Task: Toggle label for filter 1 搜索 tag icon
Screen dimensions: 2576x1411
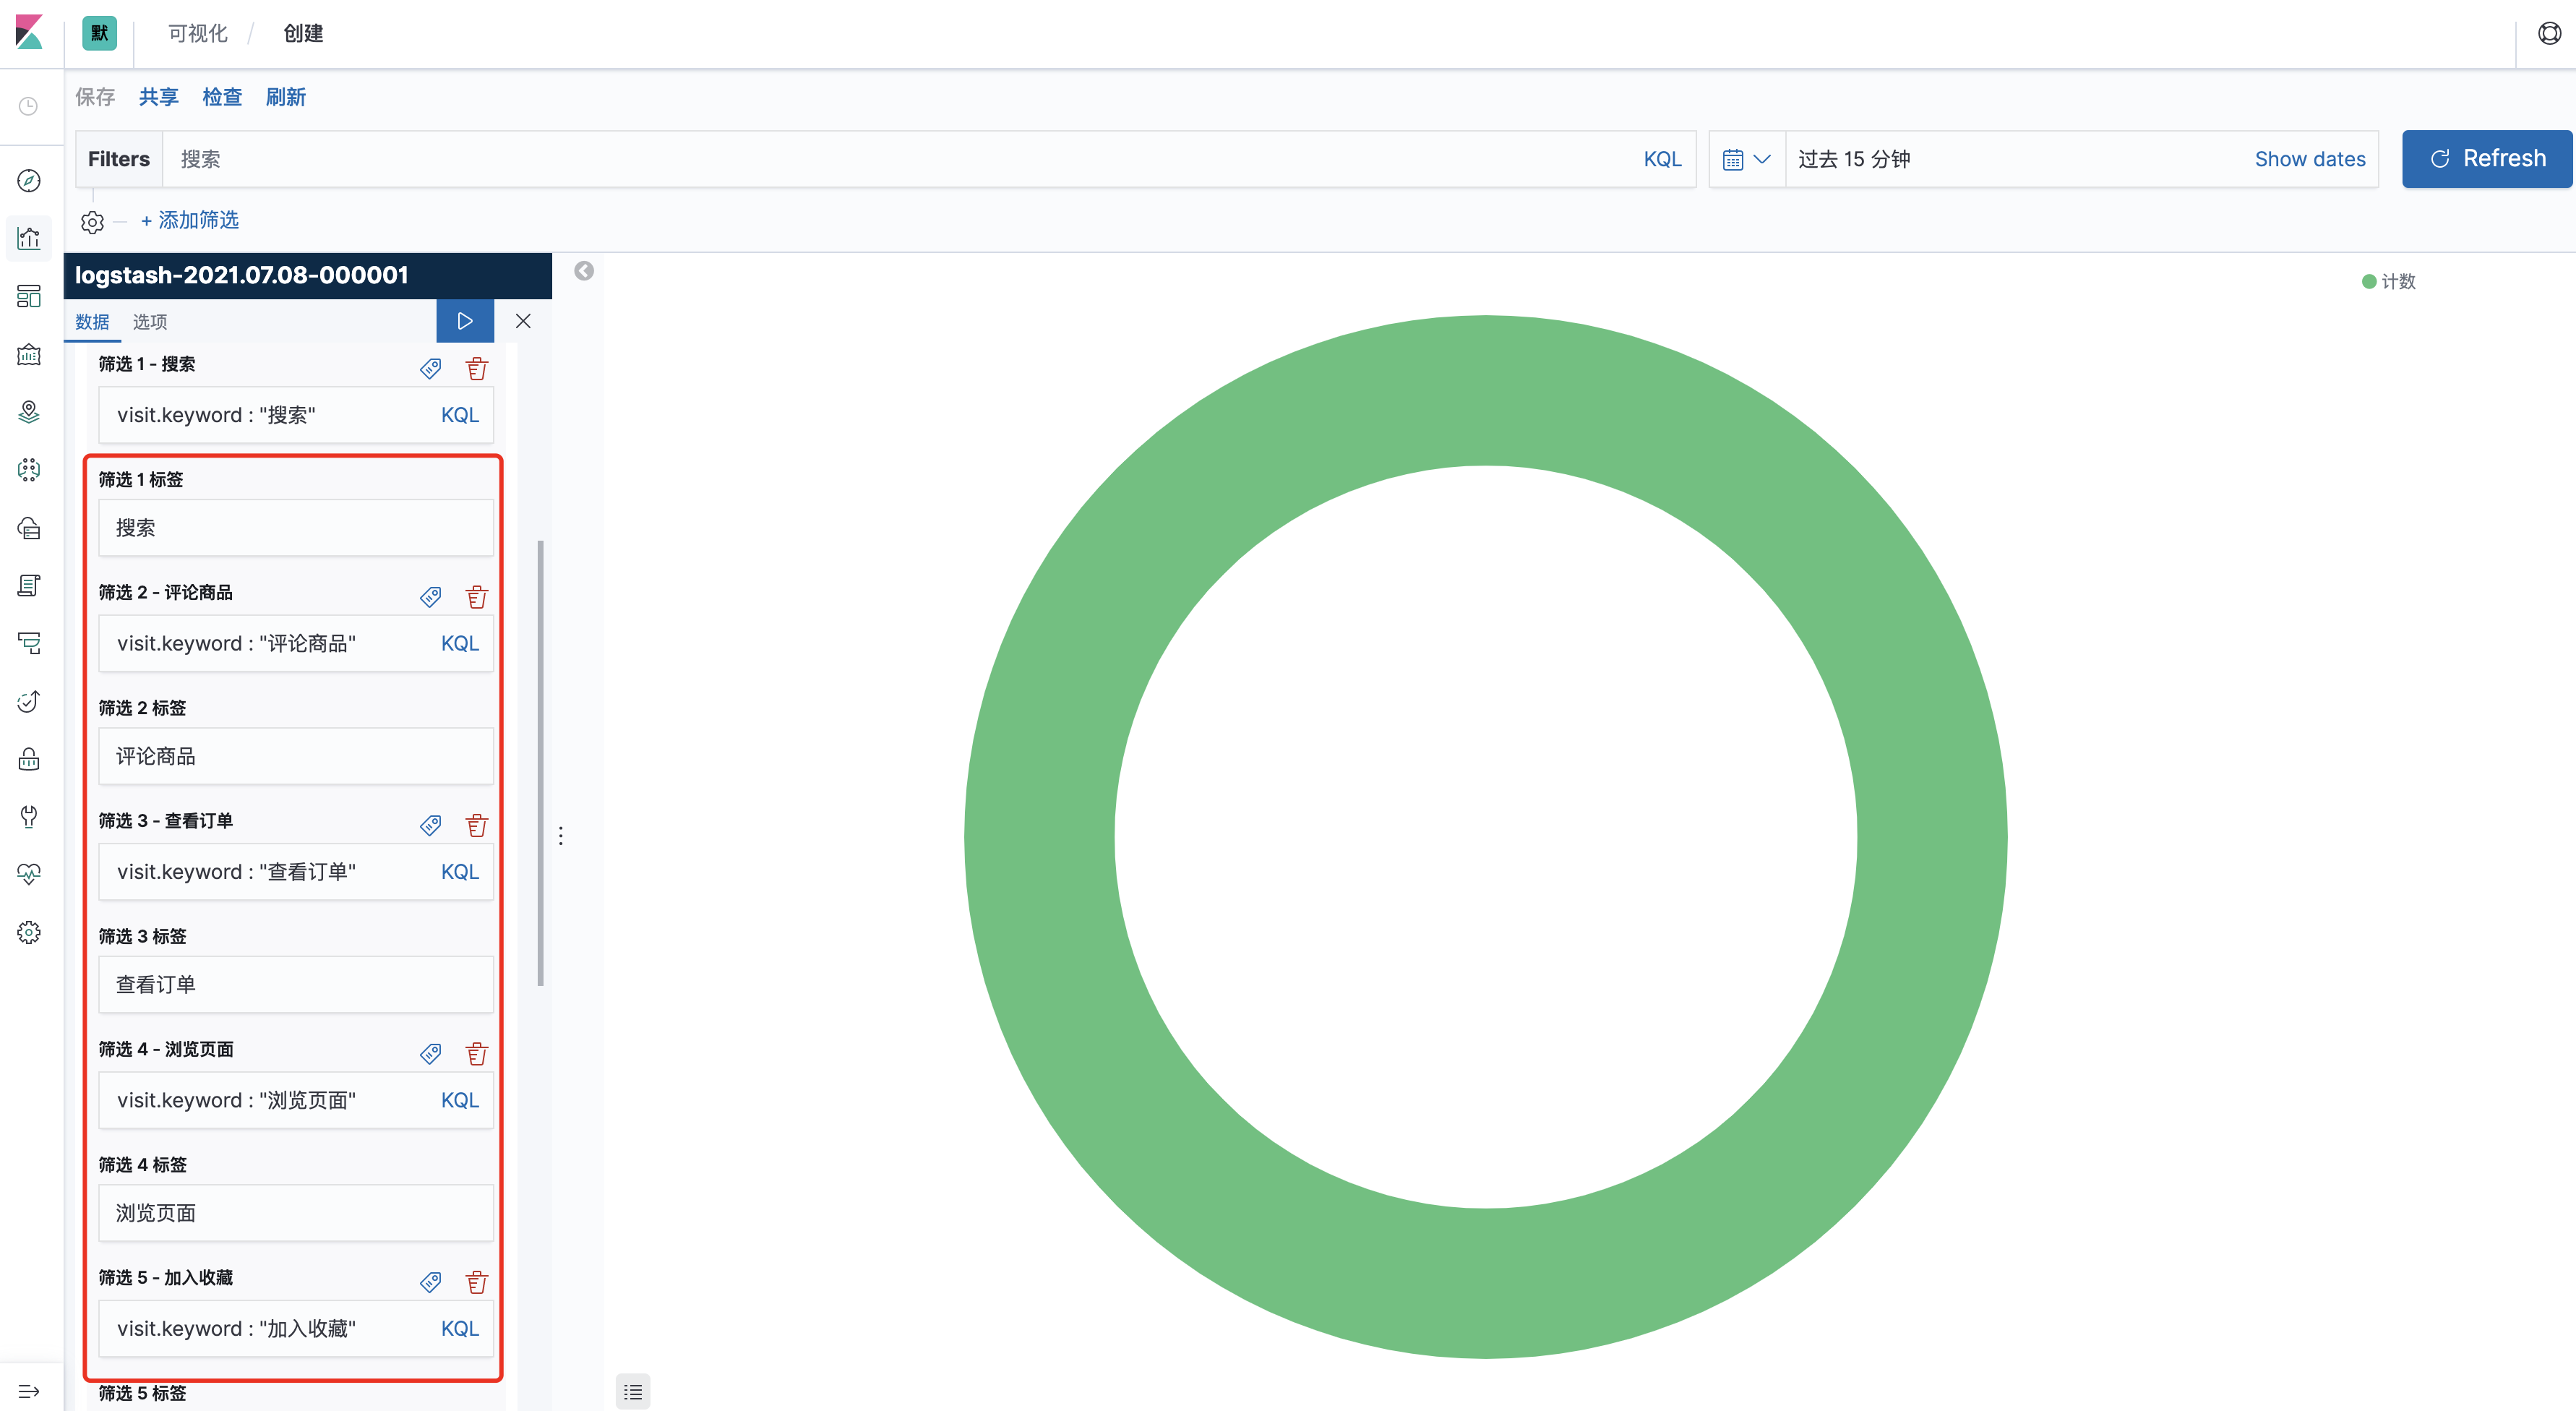Action: tap(431, 369)
